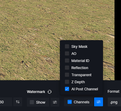Uncheck the AI Post Channel option

tap(67, 89)
